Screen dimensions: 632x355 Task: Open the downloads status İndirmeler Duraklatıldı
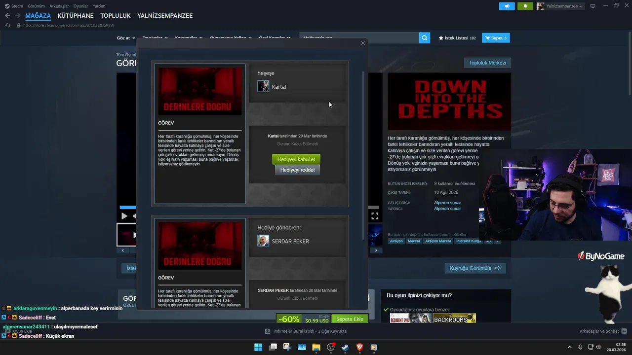(306, 331)
